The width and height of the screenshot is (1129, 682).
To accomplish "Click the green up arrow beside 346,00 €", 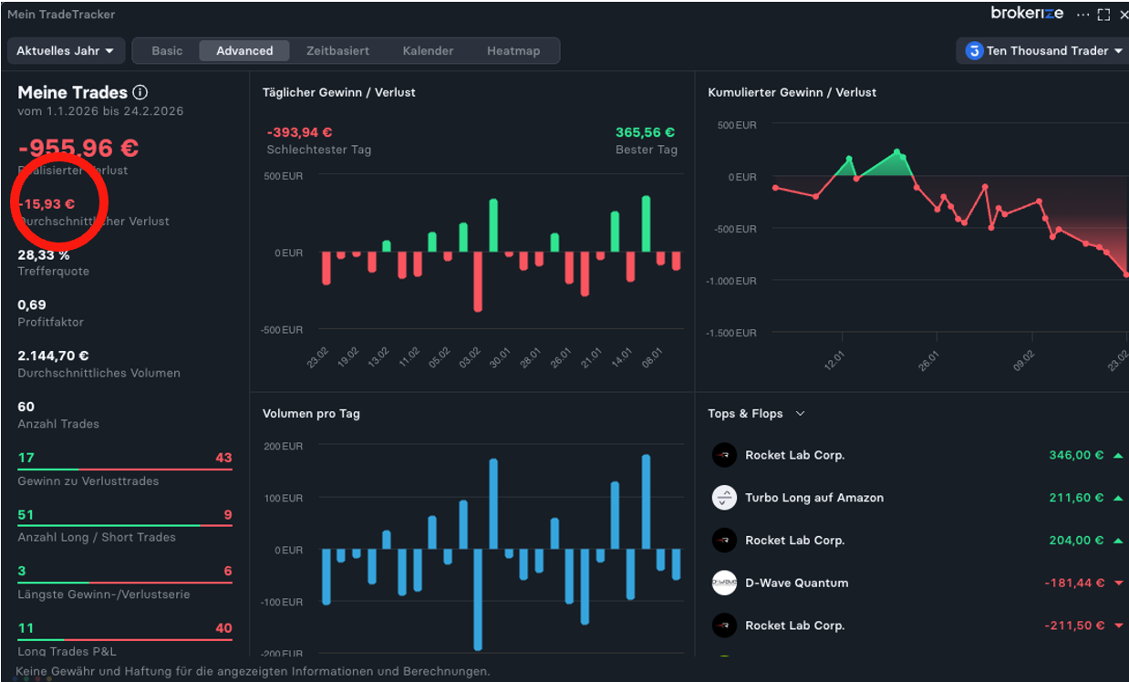I will 1118,455.
